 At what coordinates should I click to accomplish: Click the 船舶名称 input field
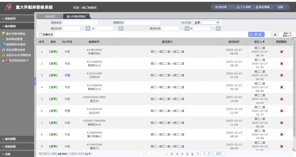(80, 23)
